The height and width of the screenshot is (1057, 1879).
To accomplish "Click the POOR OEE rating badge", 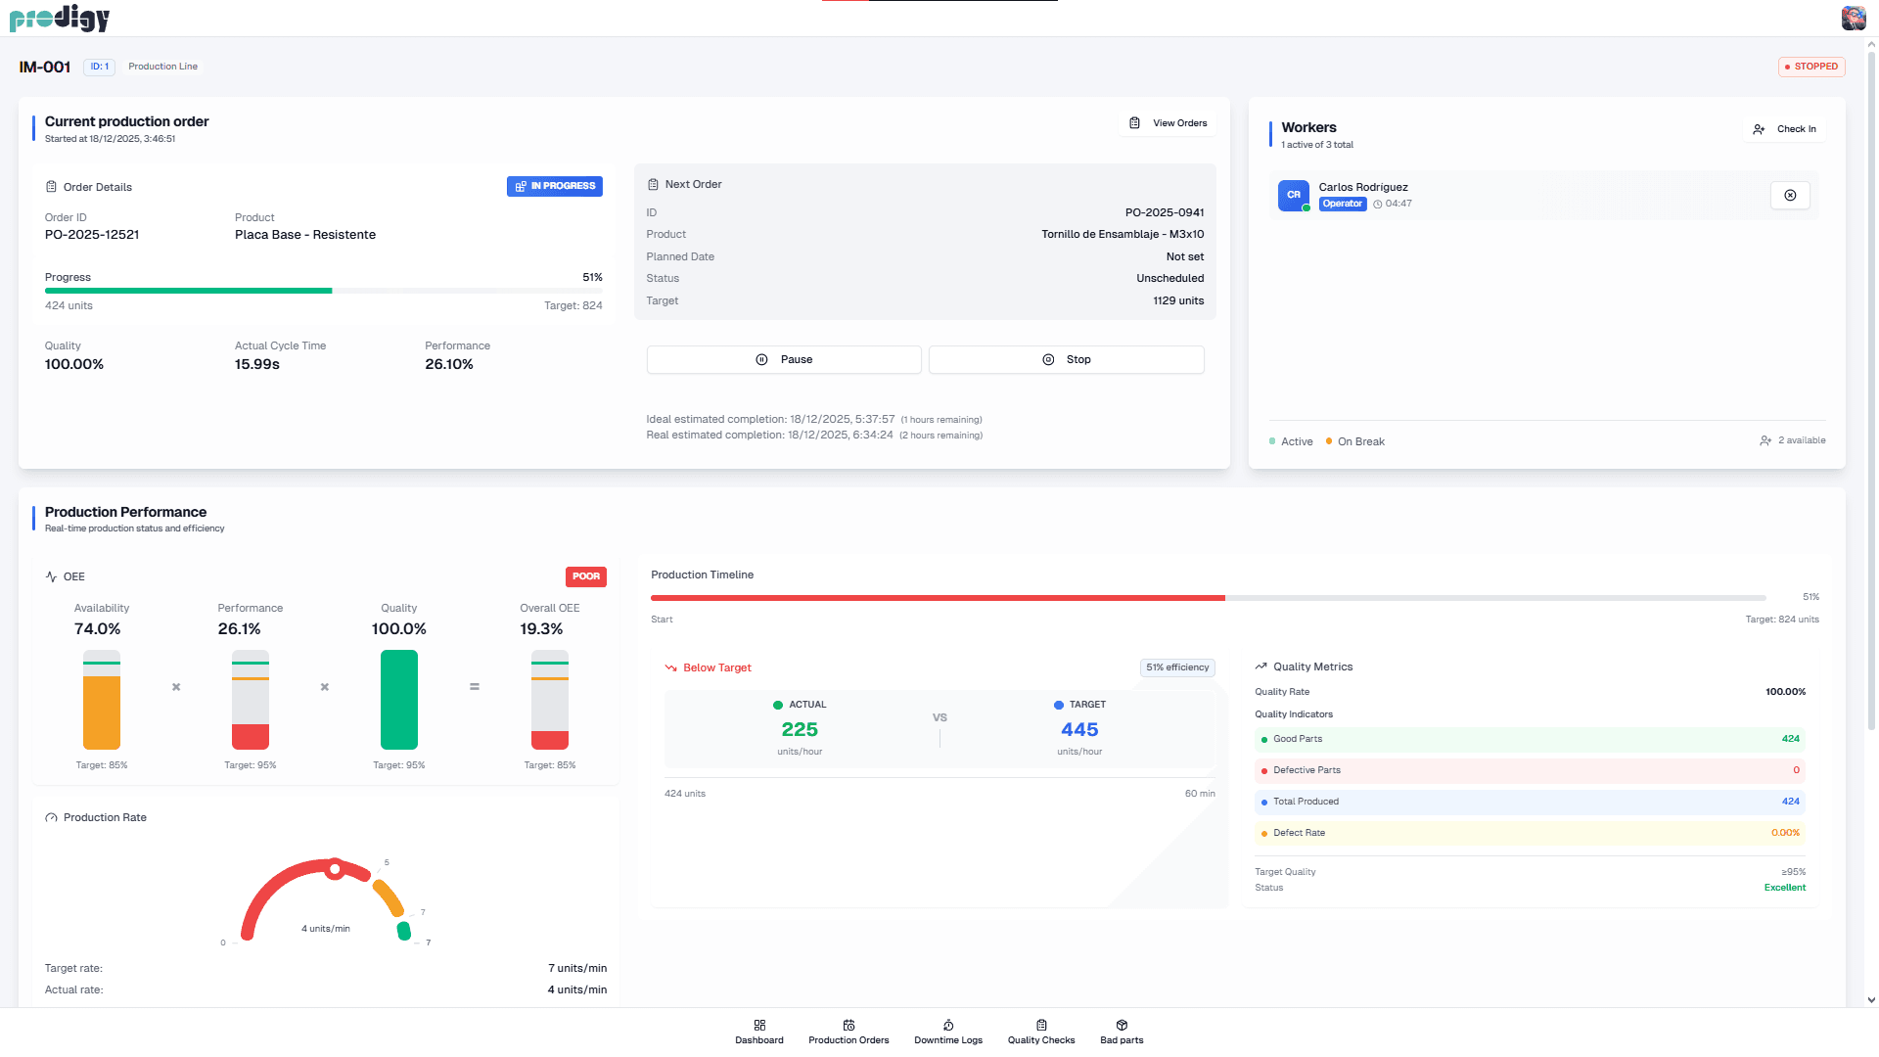I will 585,576.
